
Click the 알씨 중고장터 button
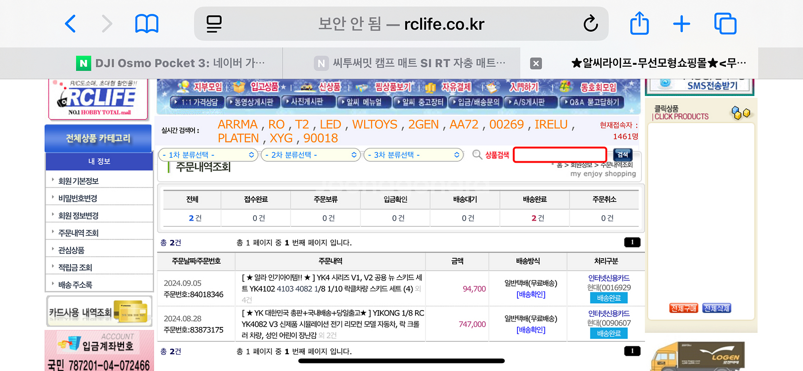click(420, 102)
